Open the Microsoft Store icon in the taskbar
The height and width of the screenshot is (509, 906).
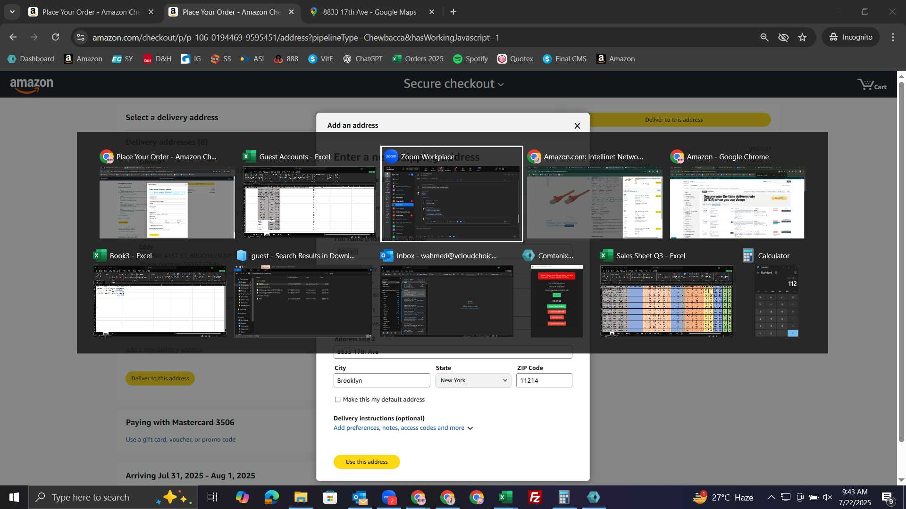tap(330, 497)
